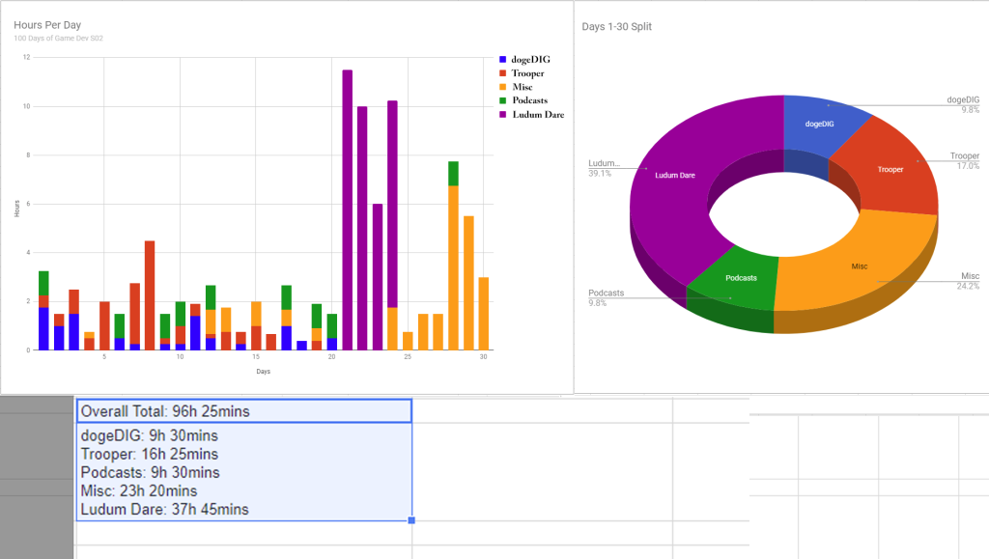Select the Misc legend label in bar chart

[x=522, y=88]
